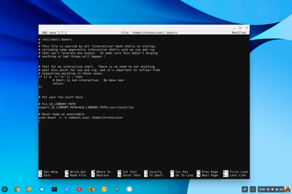292x194 pixels.
Task: Open the Files app on shelf
Action: tap(42, 189)
